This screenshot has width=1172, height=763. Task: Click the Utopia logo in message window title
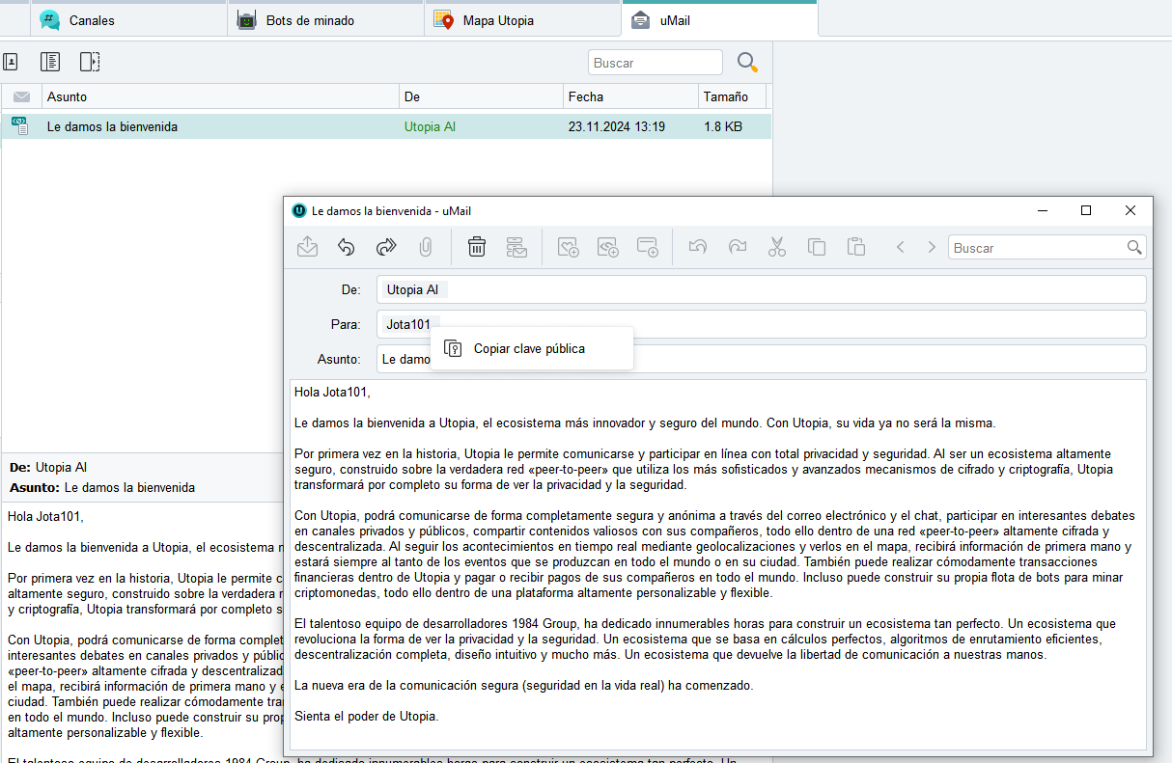pos(299,210)
